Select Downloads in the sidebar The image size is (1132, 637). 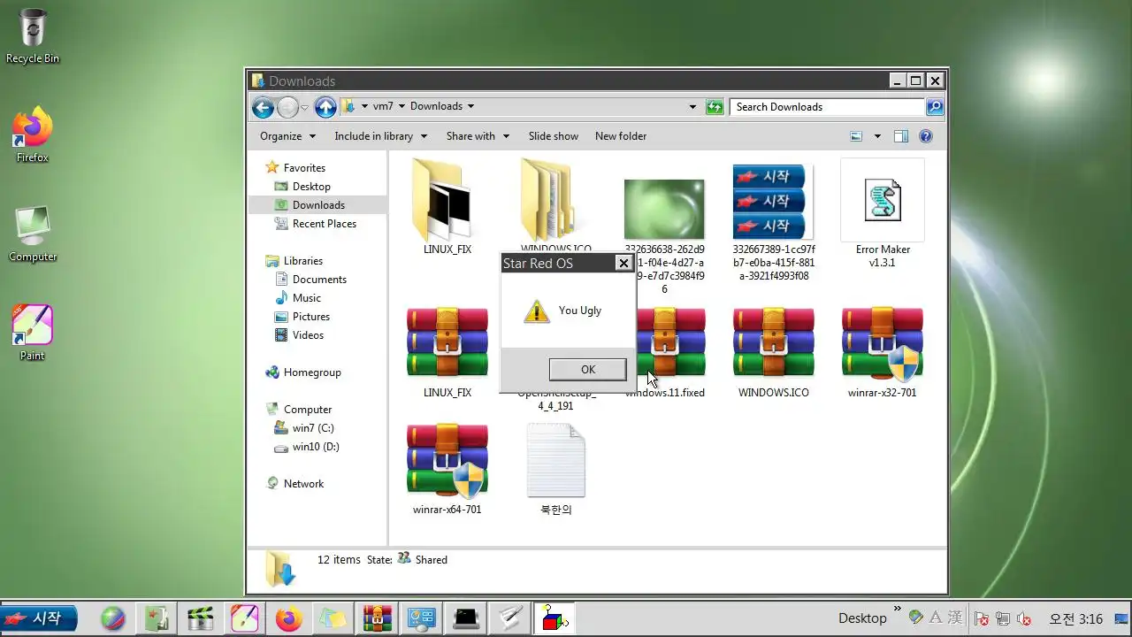pyautogui.click(x=318, y=205)
